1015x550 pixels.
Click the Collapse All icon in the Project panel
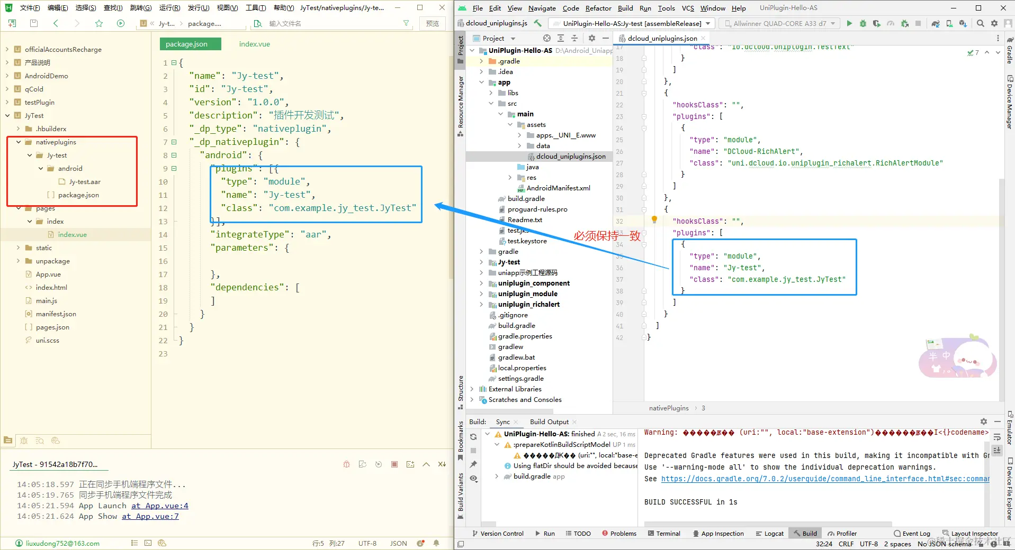pyautogui.click(x=574, y=38)
